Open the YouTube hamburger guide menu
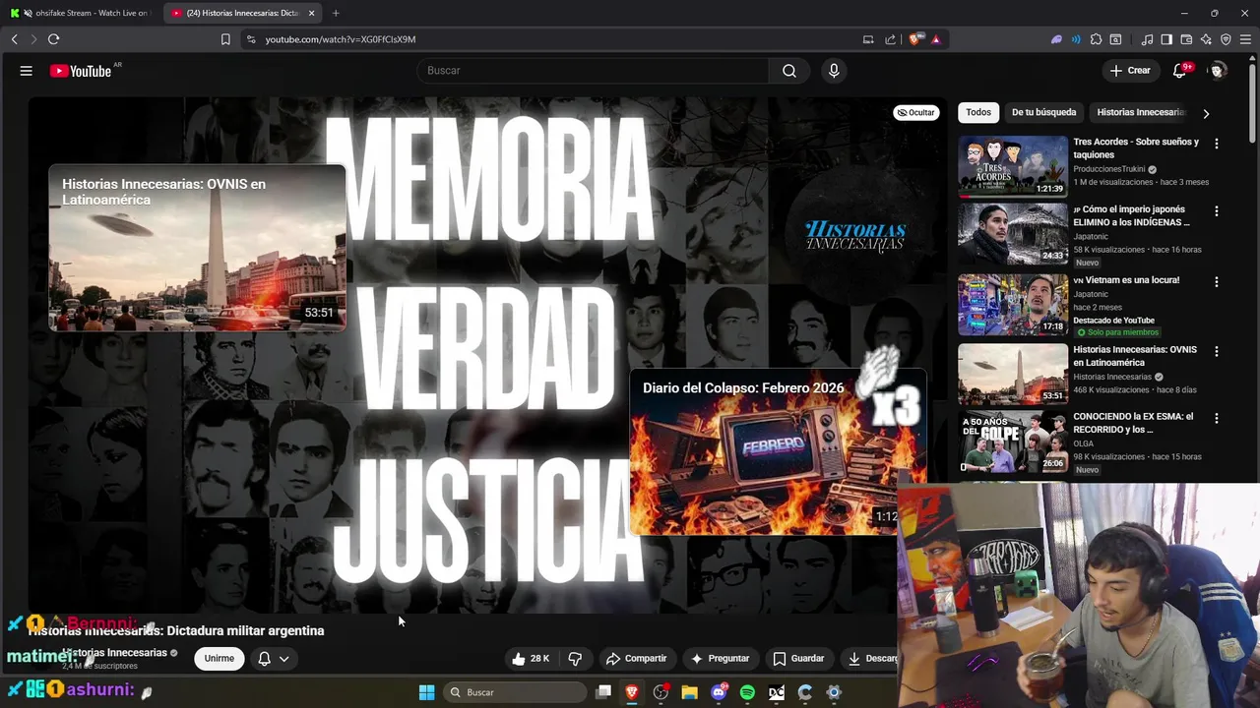1260x708 pixels. pos(27,71)
